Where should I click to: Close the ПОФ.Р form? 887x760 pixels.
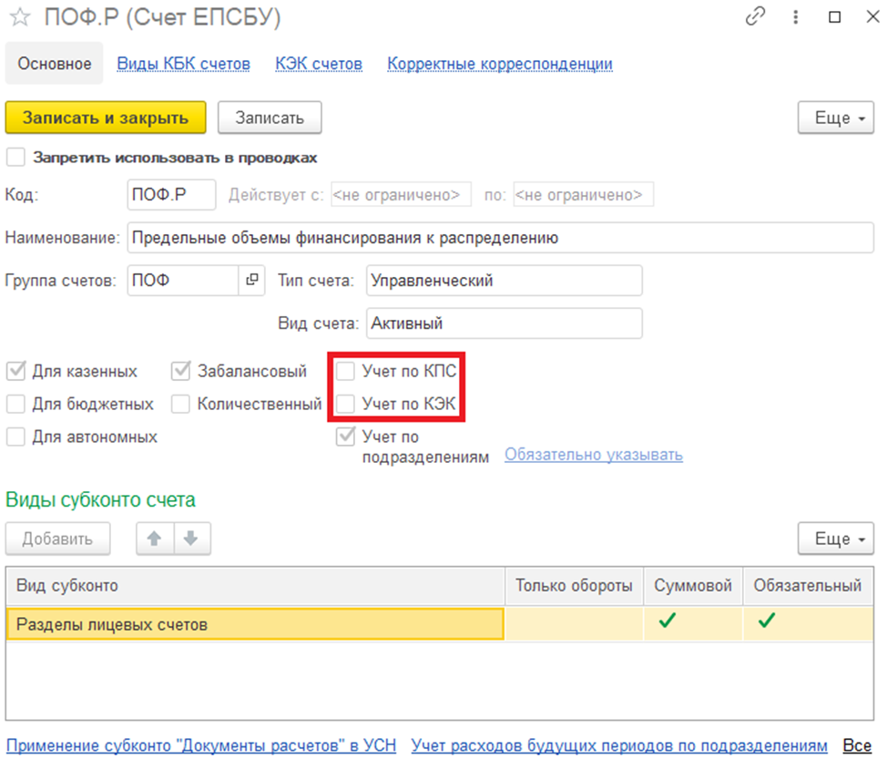[x=872, y=17]
